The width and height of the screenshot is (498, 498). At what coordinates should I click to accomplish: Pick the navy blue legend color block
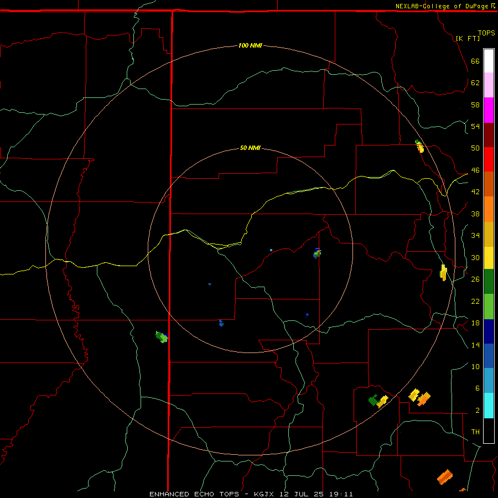(489, 331)
